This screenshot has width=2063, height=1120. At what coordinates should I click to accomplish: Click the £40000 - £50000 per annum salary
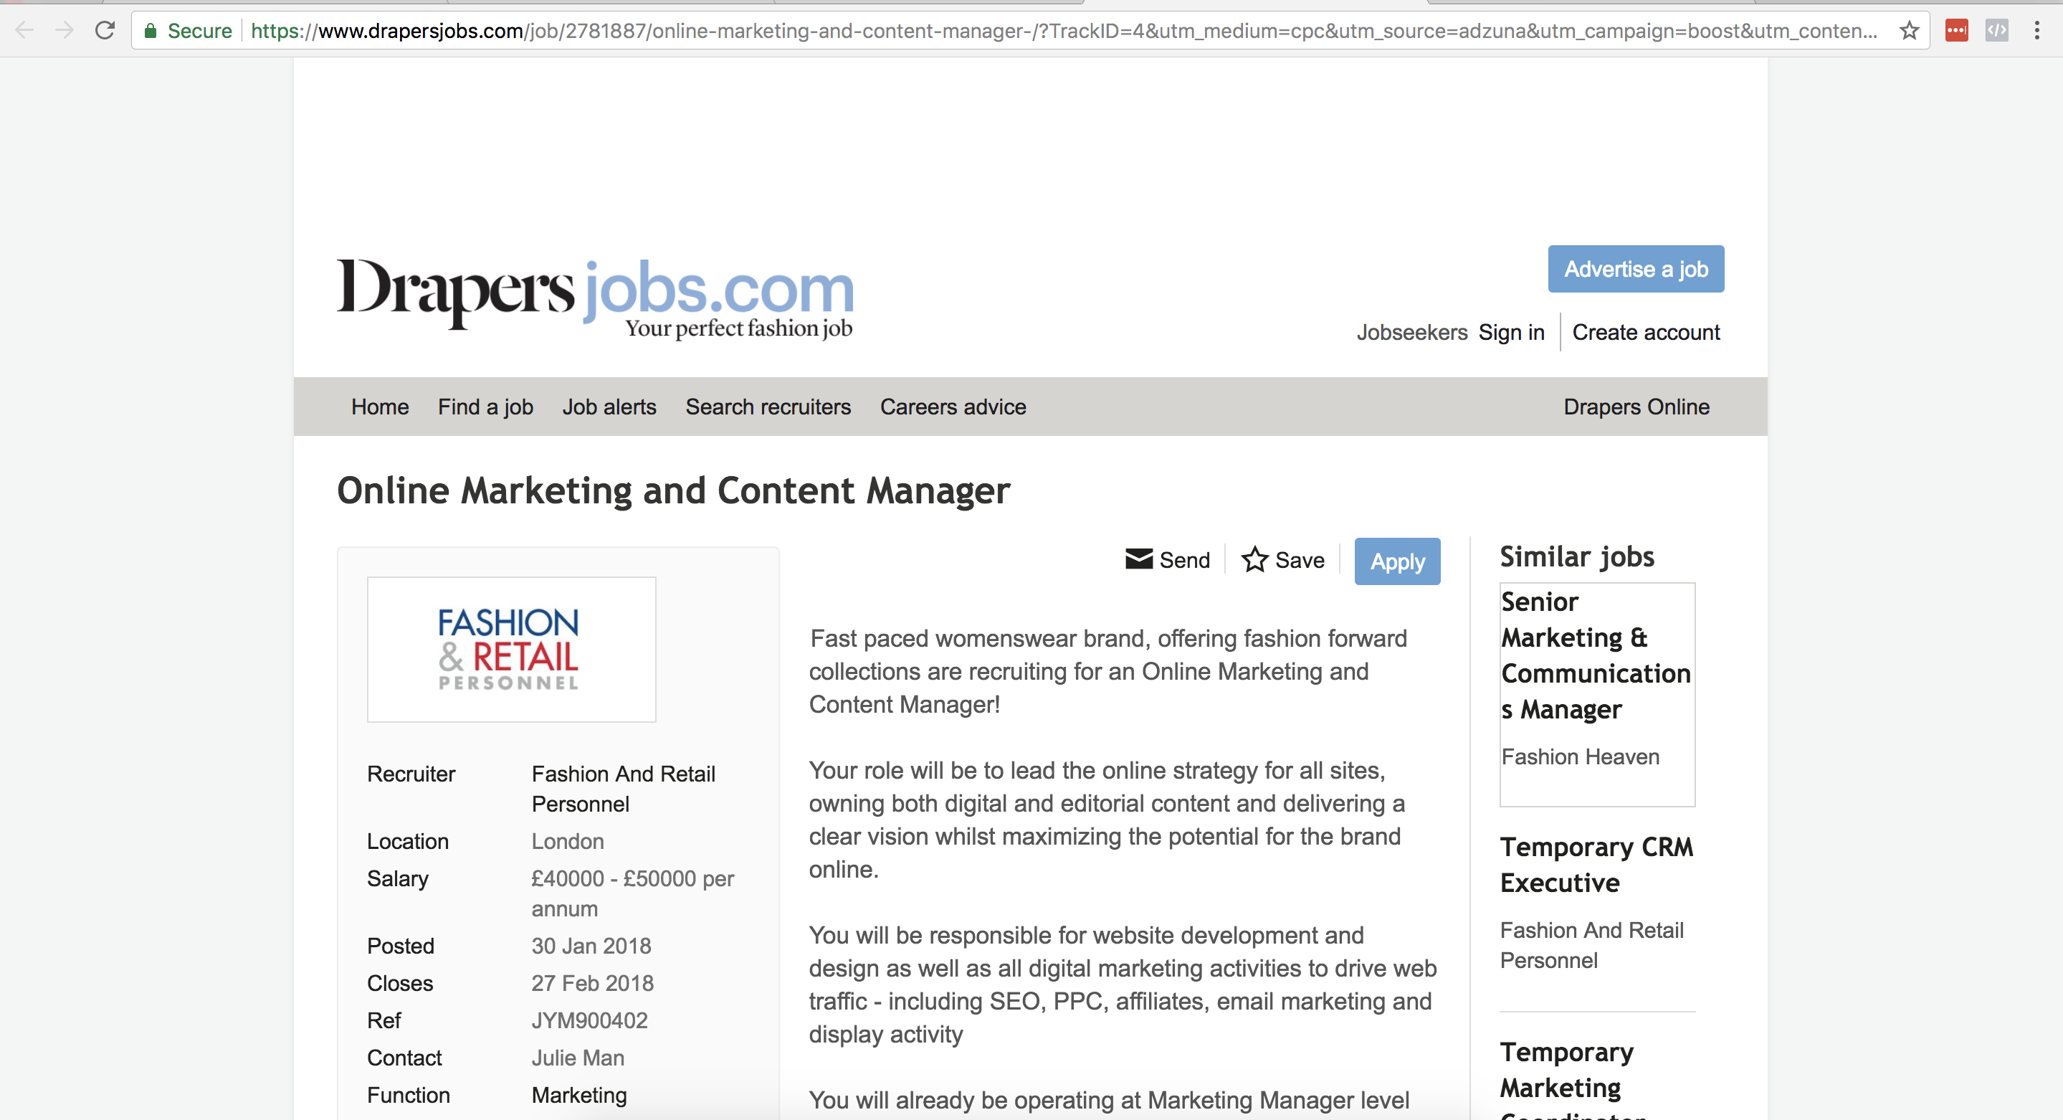click(x=633, y=893)
